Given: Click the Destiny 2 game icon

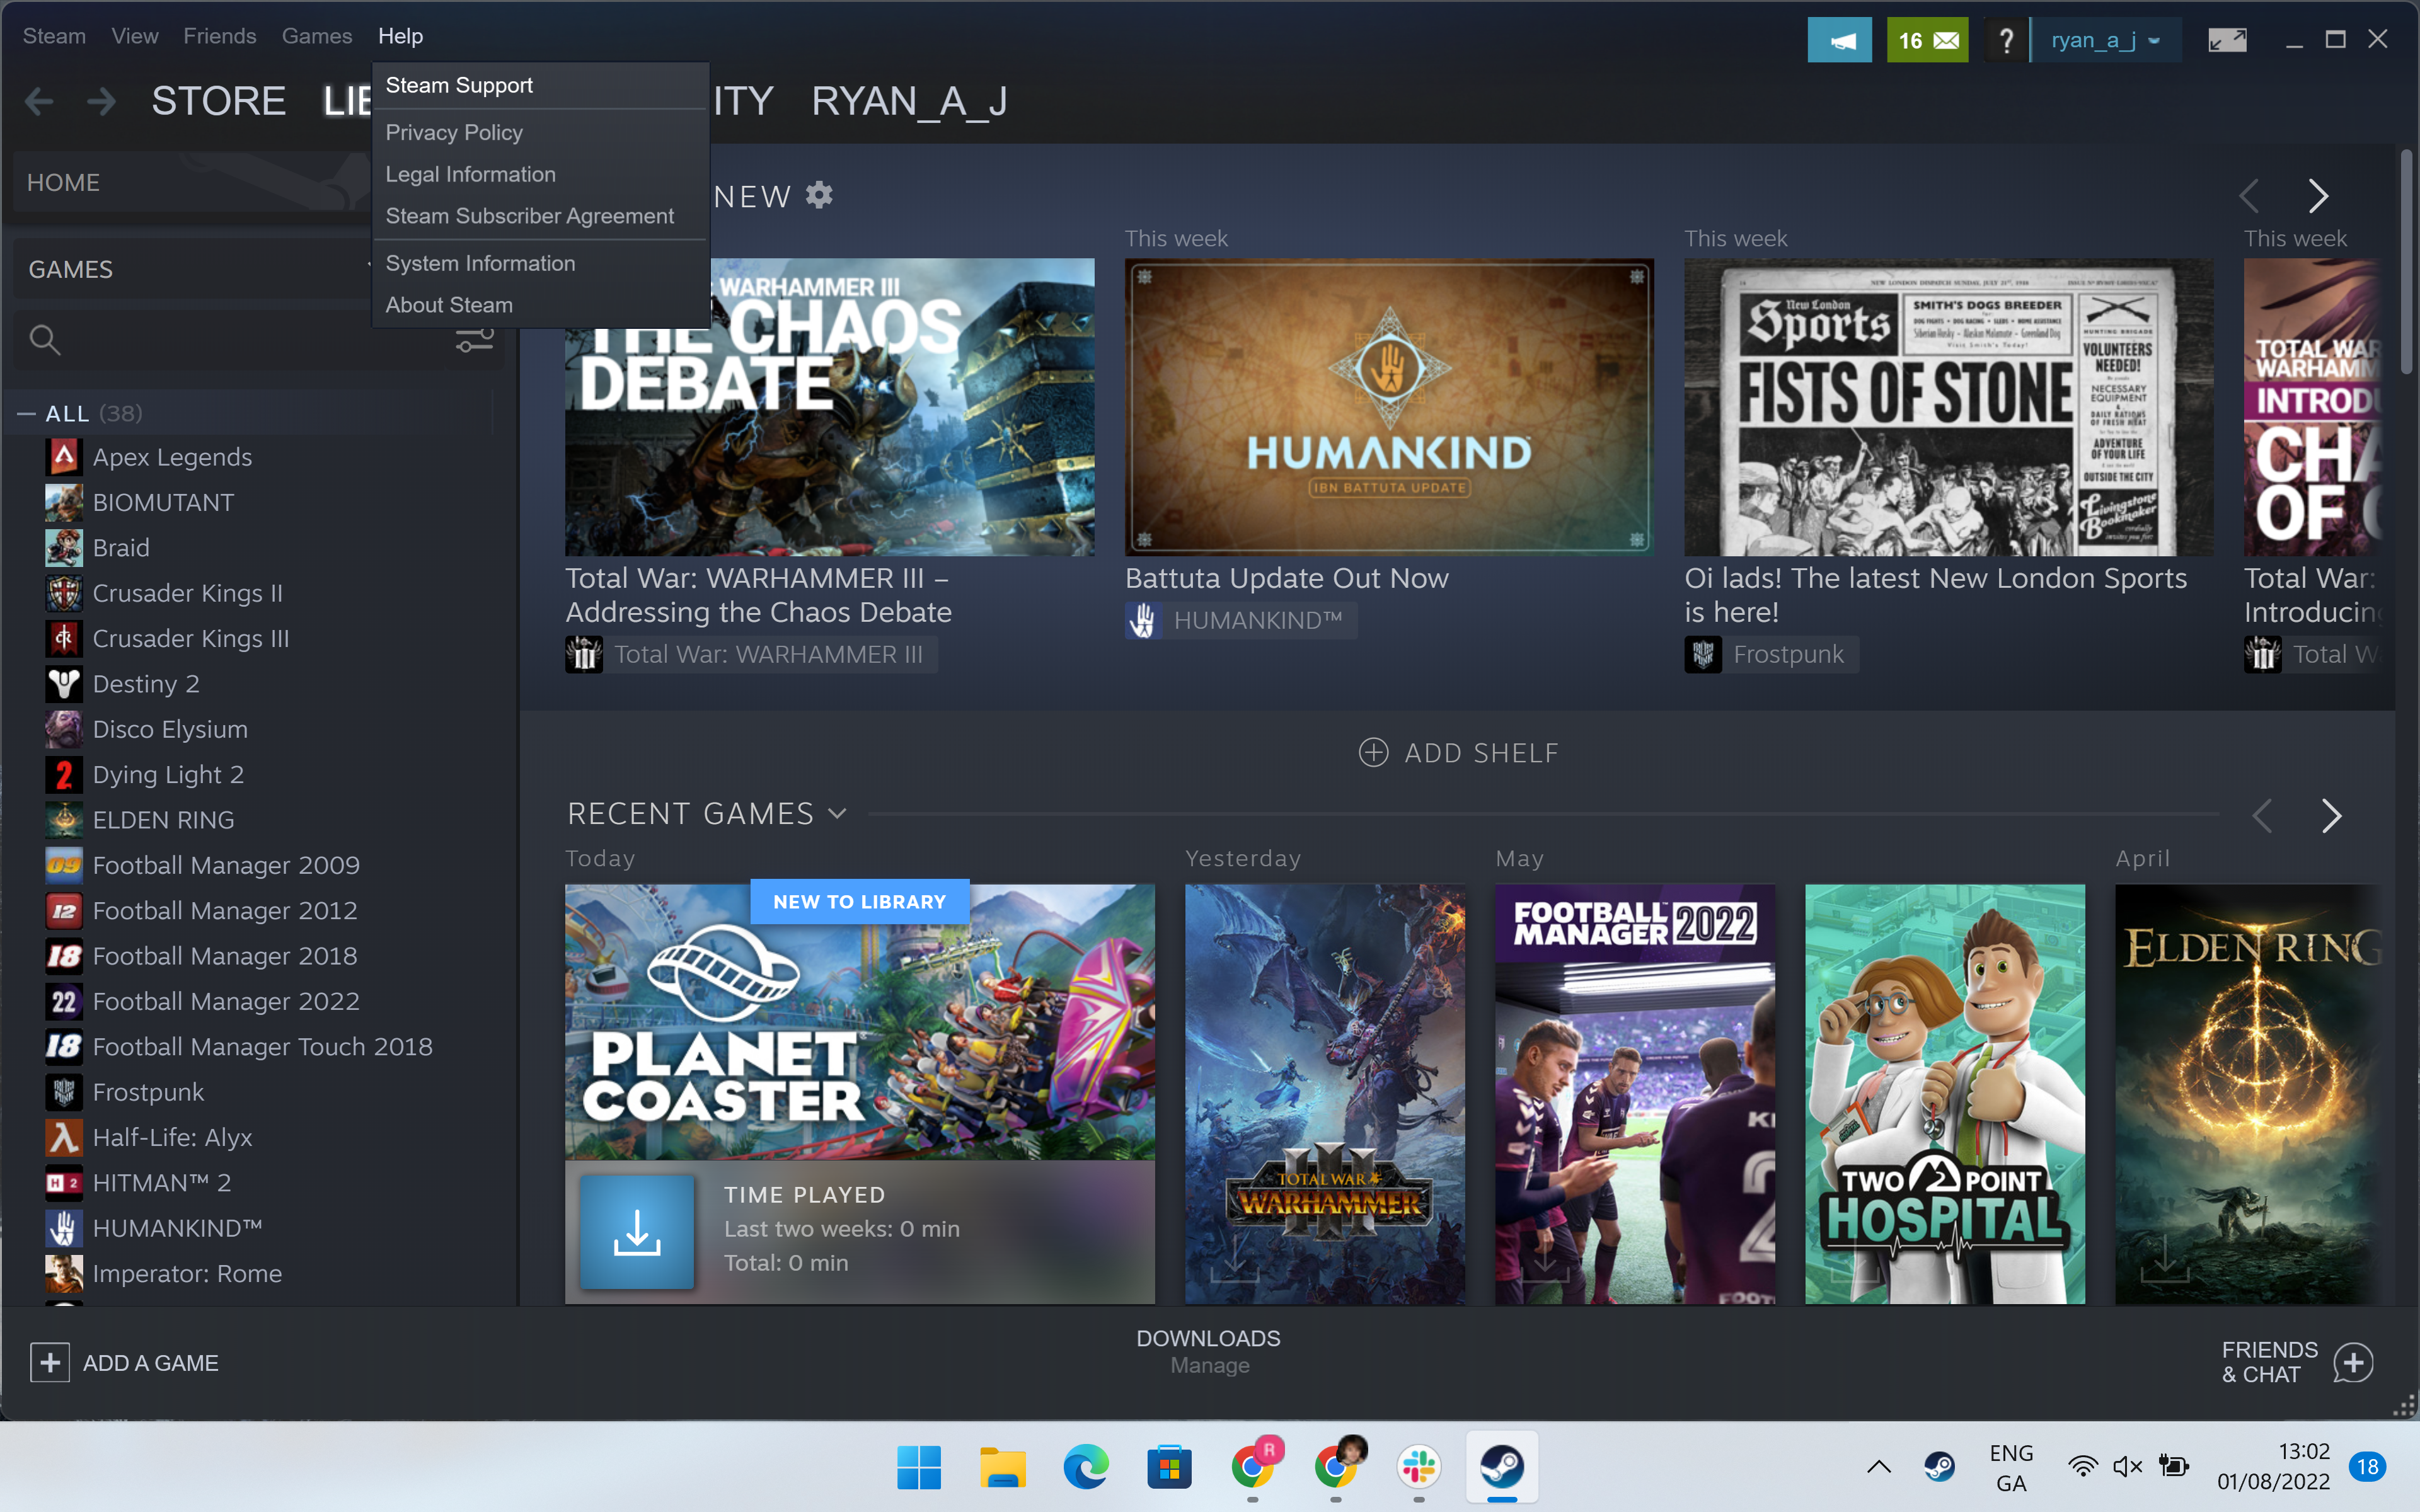Looking at the screenshot, I should click(64, 684).
